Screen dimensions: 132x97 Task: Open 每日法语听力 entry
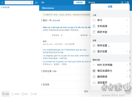coord(110,71)
